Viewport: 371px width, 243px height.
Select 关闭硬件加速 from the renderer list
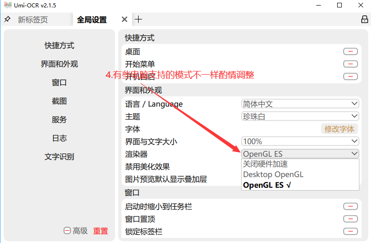(x=266, y=164)
